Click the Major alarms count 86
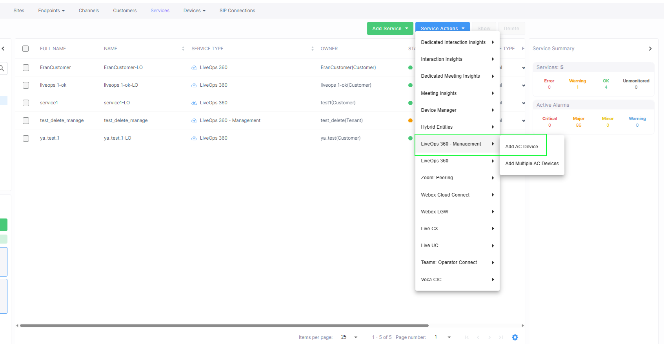664x344 pixels. coord(578,126)
